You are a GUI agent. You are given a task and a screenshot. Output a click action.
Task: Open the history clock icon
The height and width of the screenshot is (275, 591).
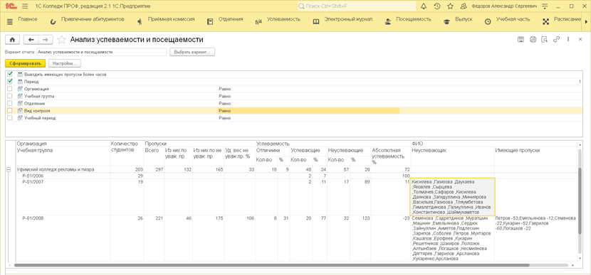436,6
